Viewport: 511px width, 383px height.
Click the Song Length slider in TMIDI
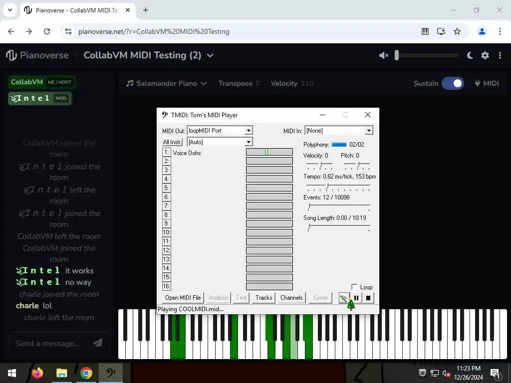[x=339, y=227]
